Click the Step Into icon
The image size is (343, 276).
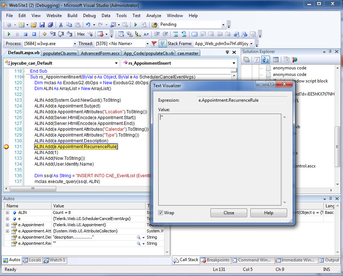[53, 34]
